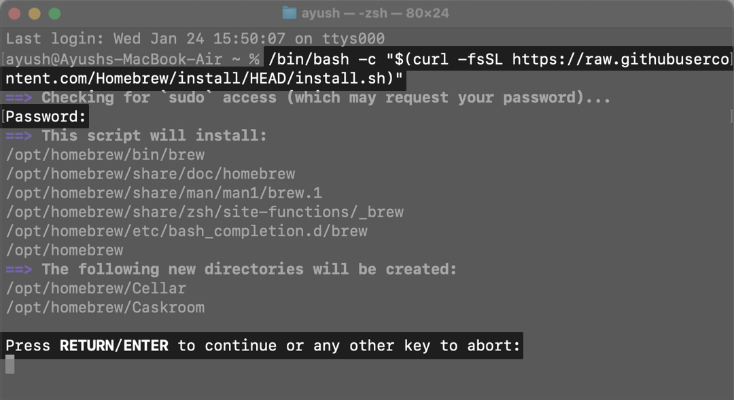This screenshot has height=400, width=734.
Task: Click the folder proxy icon in title bar
Action: [x=290, y=14]
